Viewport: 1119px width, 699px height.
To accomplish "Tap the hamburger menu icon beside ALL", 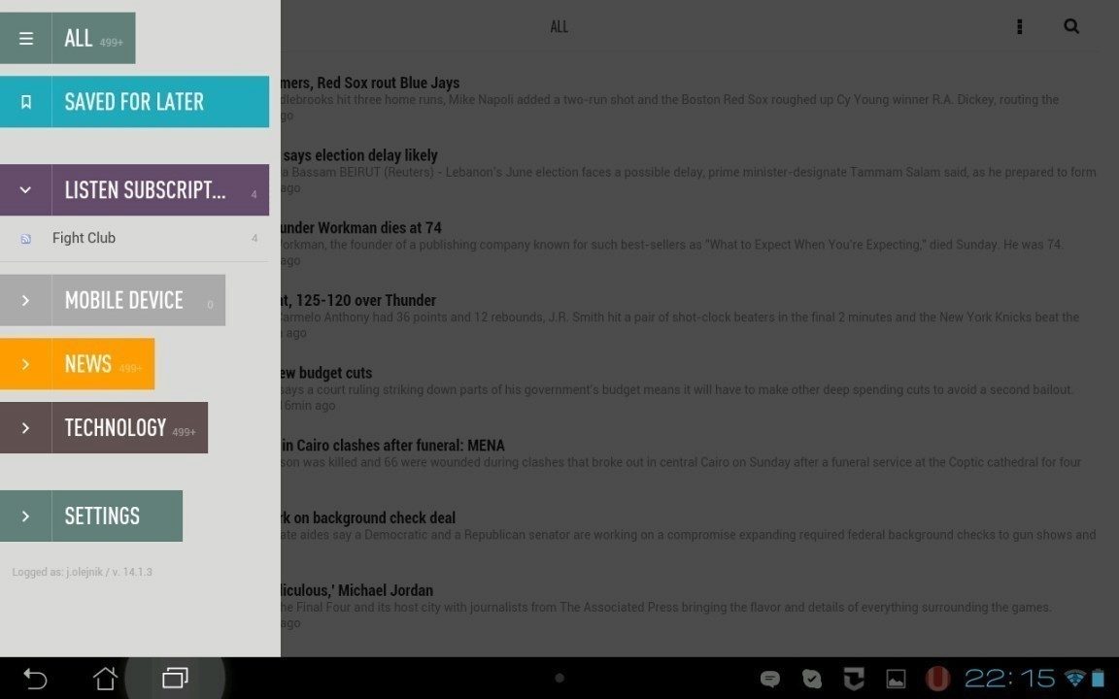I will (25, 38).
